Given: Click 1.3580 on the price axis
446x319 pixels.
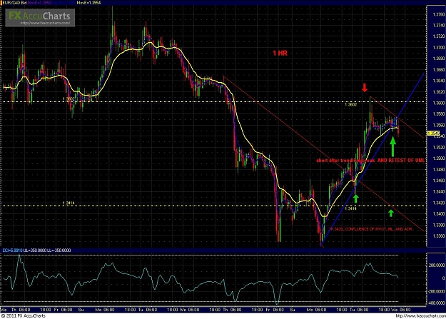Looking at the screenshot, I should (x=438, y=114).
